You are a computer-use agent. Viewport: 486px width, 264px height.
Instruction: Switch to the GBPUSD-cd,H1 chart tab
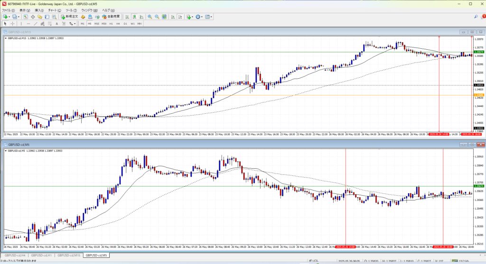(41, 255)
